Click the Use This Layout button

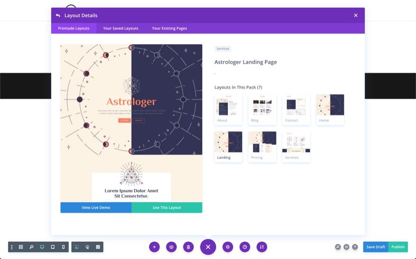(x=166, y=207)
